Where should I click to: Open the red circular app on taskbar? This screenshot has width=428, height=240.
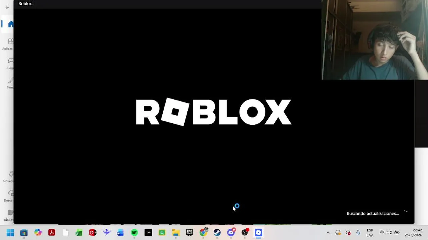pyautogui.click(x=93, y=233)
